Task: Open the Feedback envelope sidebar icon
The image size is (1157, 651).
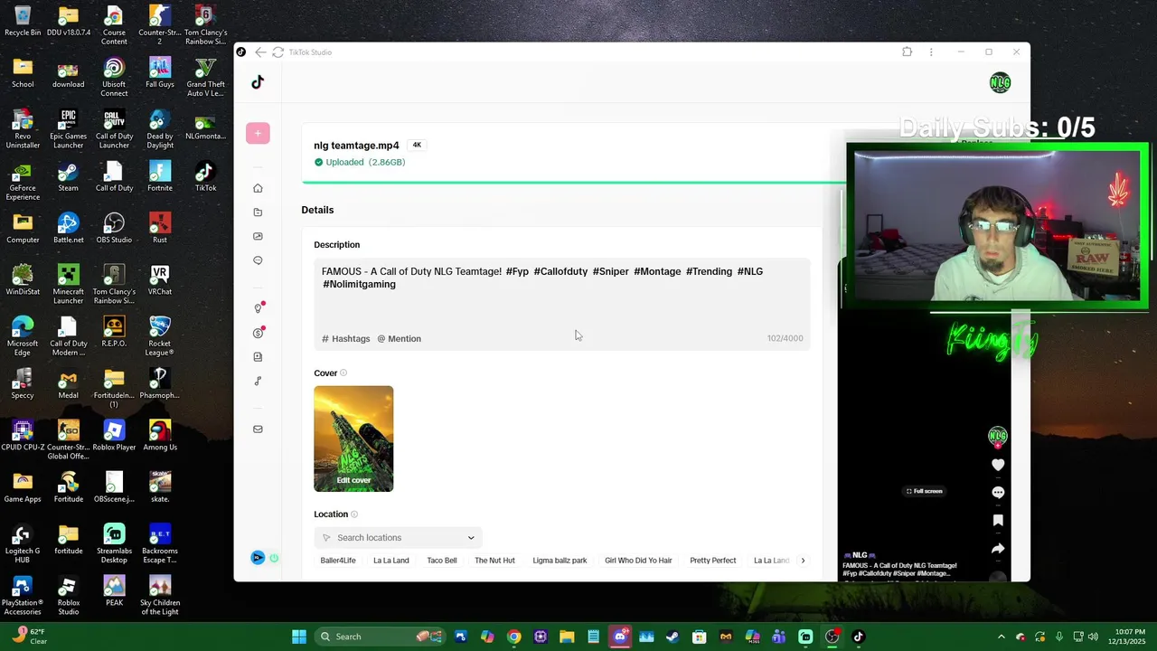Action: coord(258,429)
